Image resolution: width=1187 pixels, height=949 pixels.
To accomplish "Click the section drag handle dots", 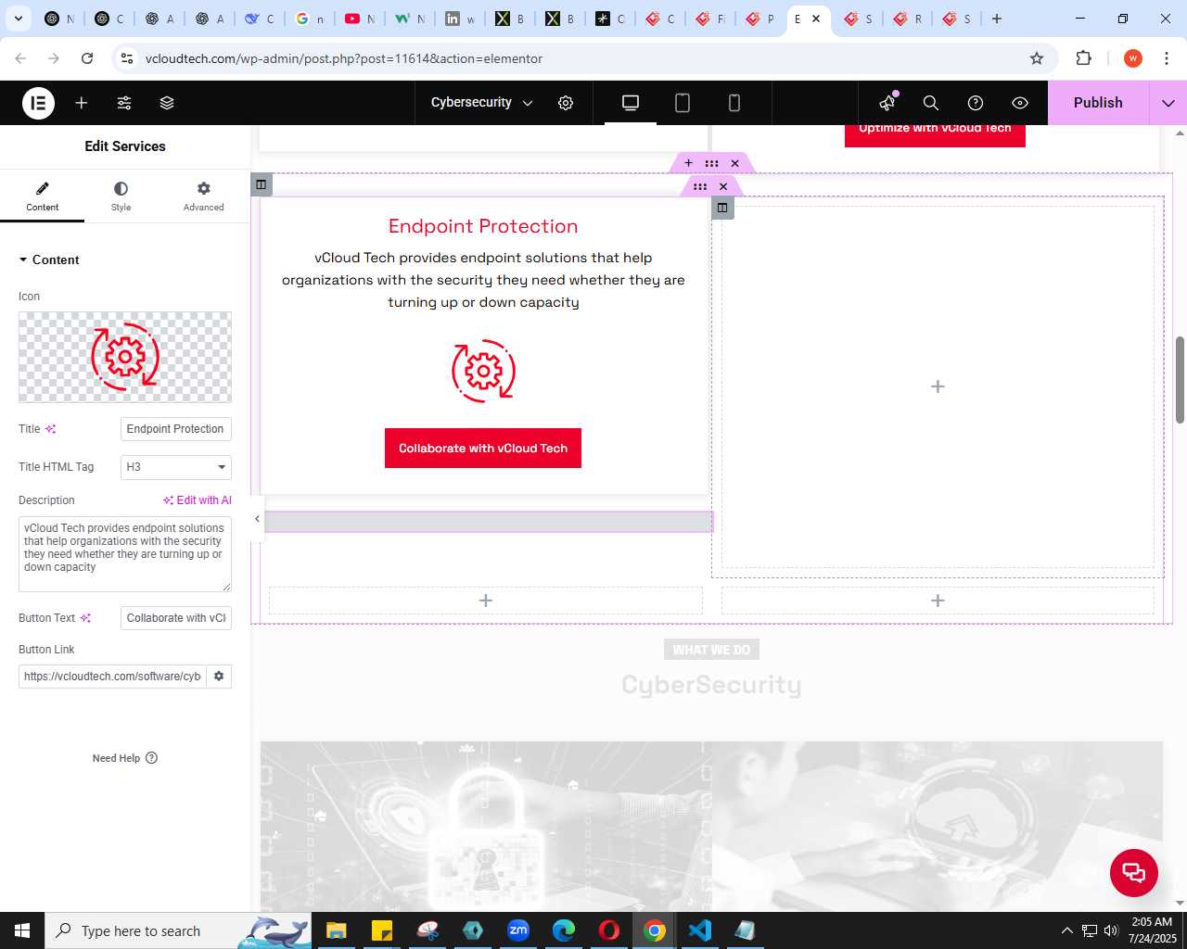I will point(711,163).
